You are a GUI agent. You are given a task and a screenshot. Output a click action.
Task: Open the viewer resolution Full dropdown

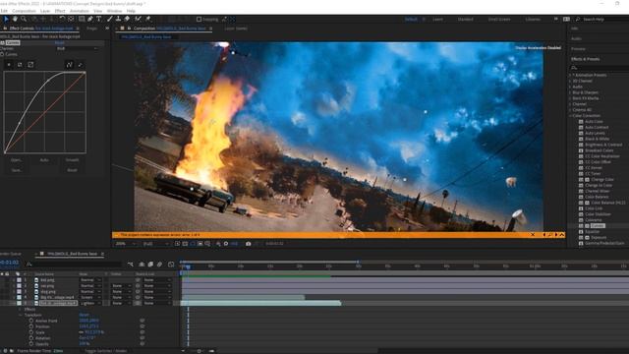pyautogui.click(x=155, y=244)
